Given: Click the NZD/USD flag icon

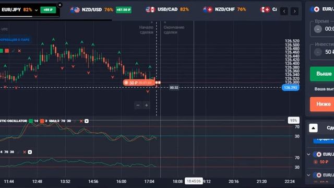Looking at the screenshot, I should point(75,9).
